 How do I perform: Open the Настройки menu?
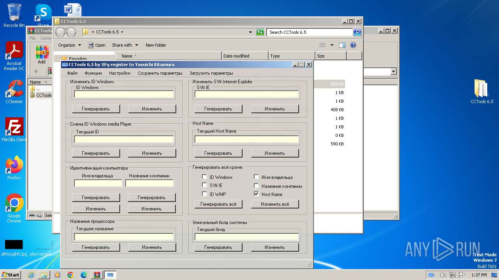(x=120, y=73)
